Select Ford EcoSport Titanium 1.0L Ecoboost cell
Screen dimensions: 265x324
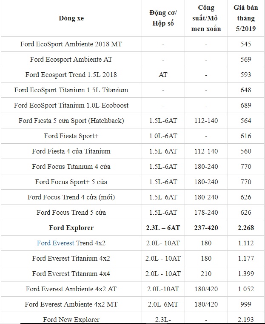click(71, 105)
